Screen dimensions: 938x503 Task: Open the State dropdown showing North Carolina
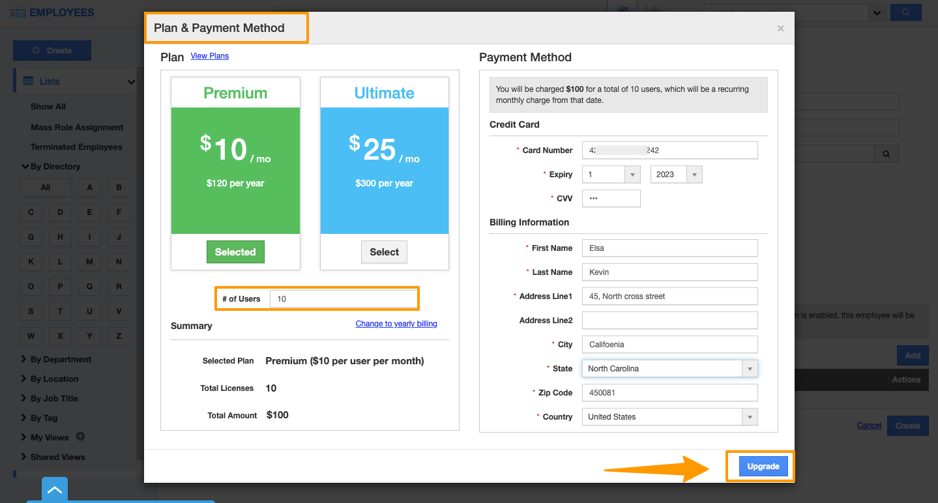coord(669,369)
